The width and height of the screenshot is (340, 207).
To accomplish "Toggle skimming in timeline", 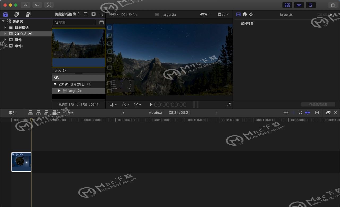I will (286, 113).
